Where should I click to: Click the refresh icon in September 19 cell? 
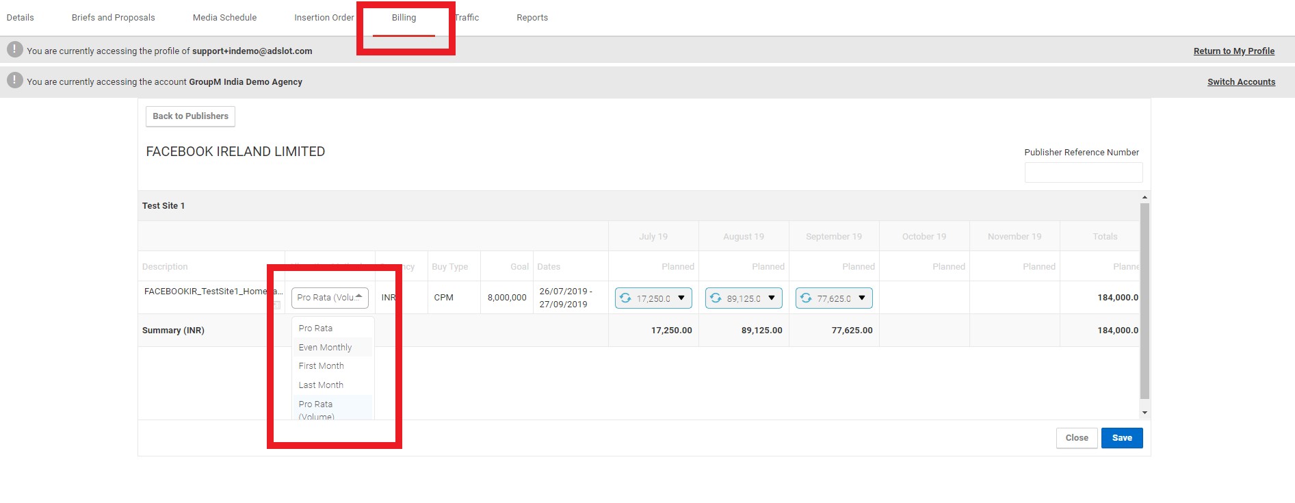[x=806, y=298]
